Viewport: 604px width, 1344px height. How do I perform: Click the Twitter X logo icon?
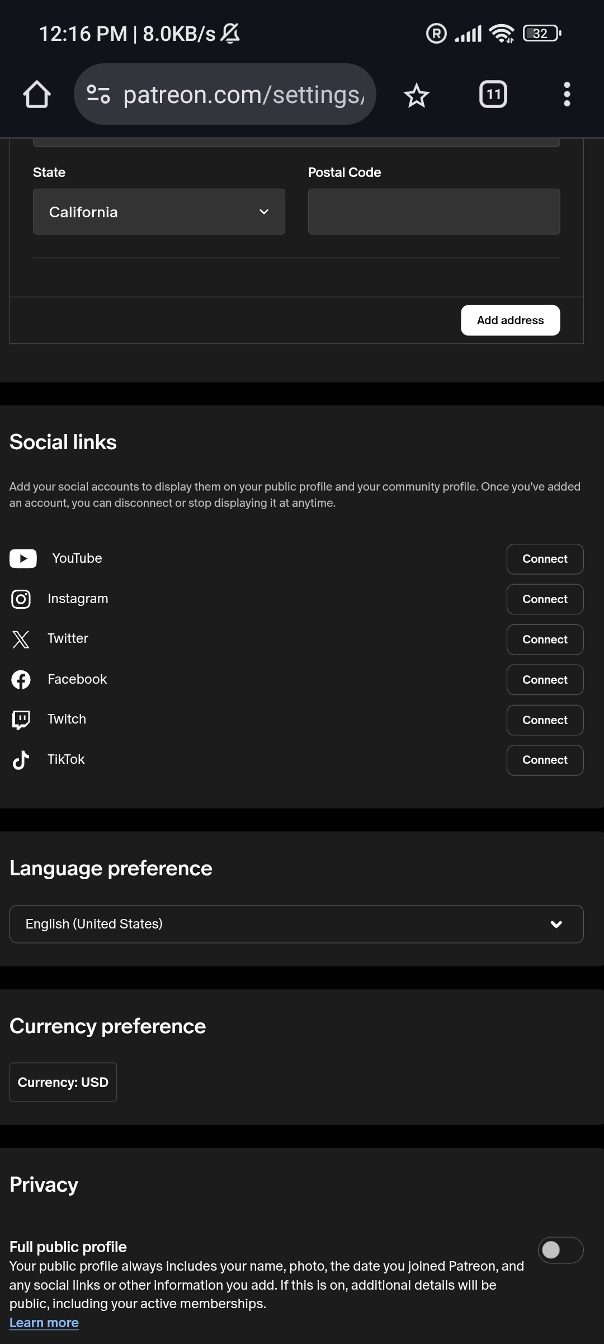(x=21, y=639)
